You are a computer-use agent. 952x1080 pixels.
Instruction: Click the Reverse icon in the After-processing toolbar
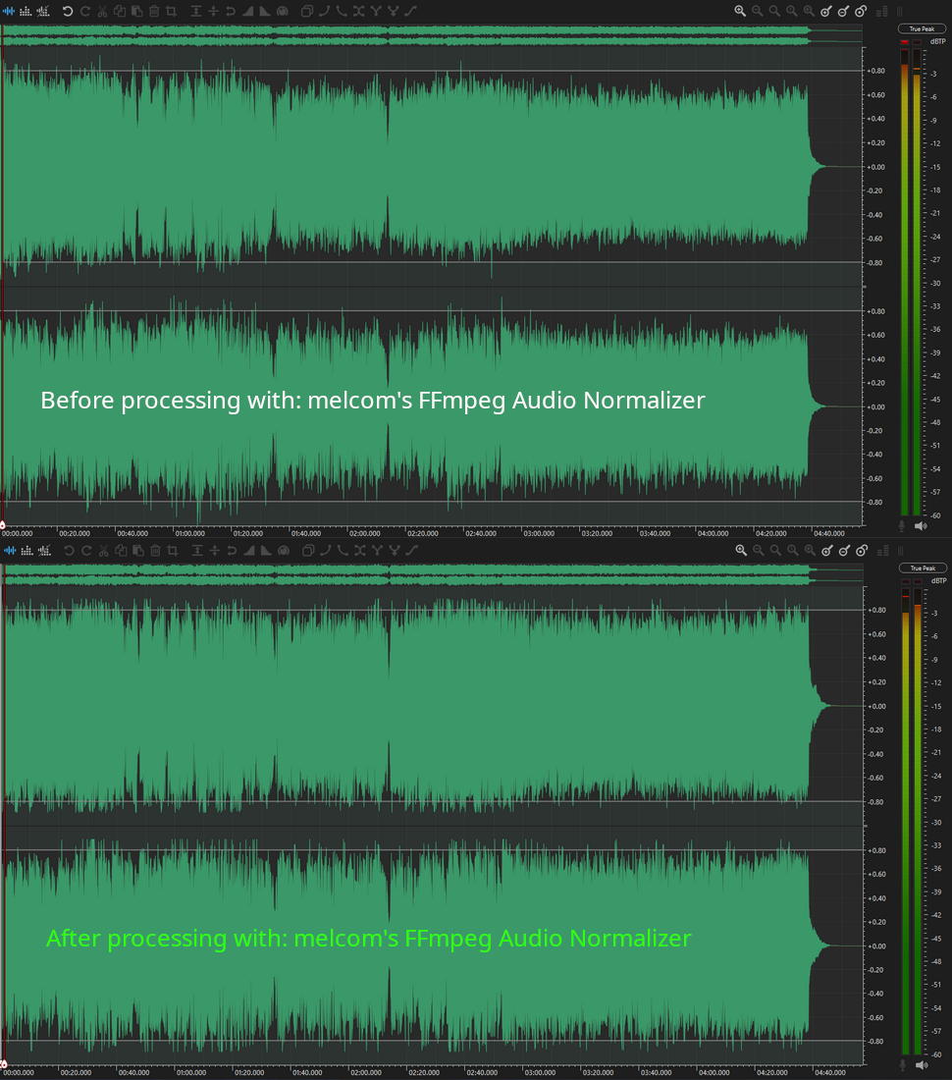coord(231,551)
